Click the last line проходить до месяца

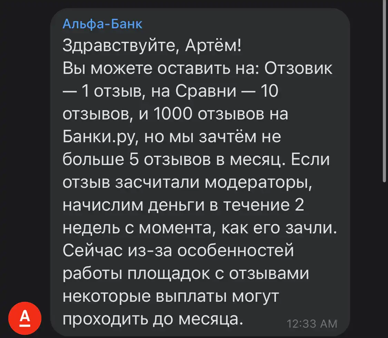[153, 319]
